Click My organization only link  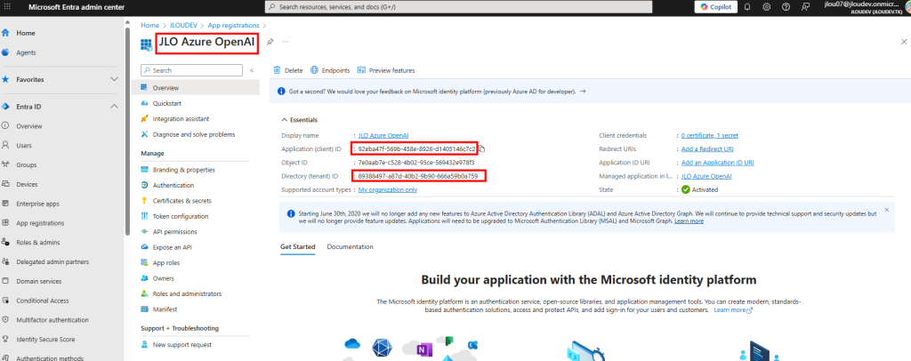[388, 189]
